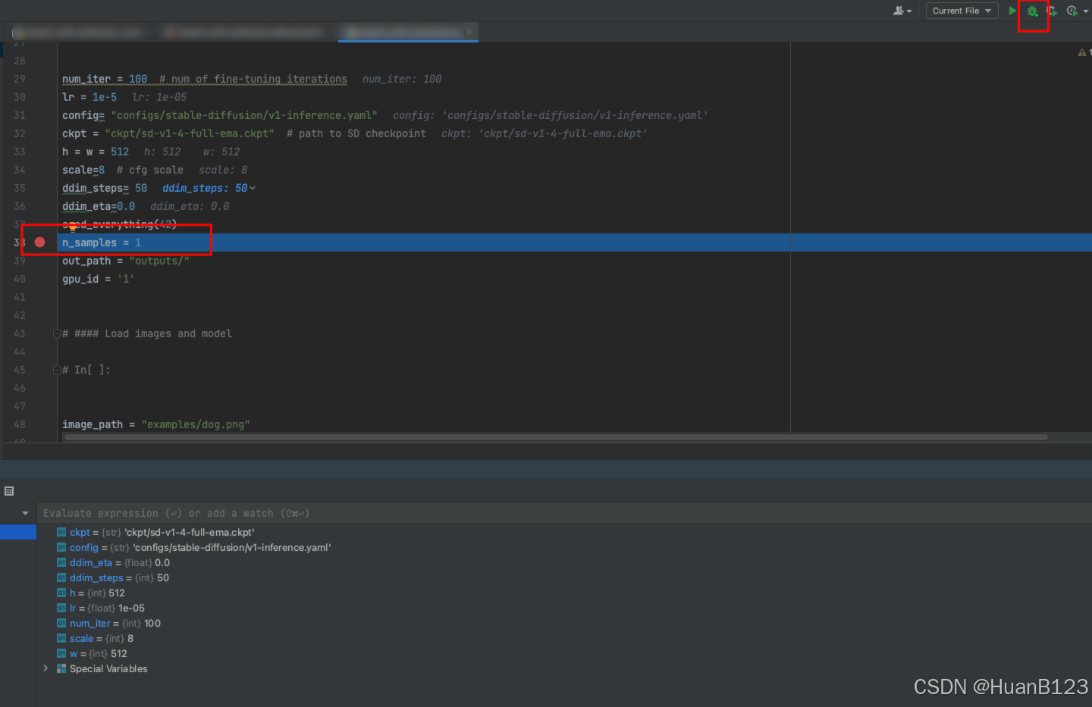Click the variable type icon beside ckpt

click(x=61, y=532)
